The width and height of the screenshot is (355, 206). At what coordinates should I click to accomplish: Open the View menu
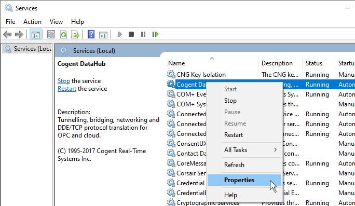[56, 22]
